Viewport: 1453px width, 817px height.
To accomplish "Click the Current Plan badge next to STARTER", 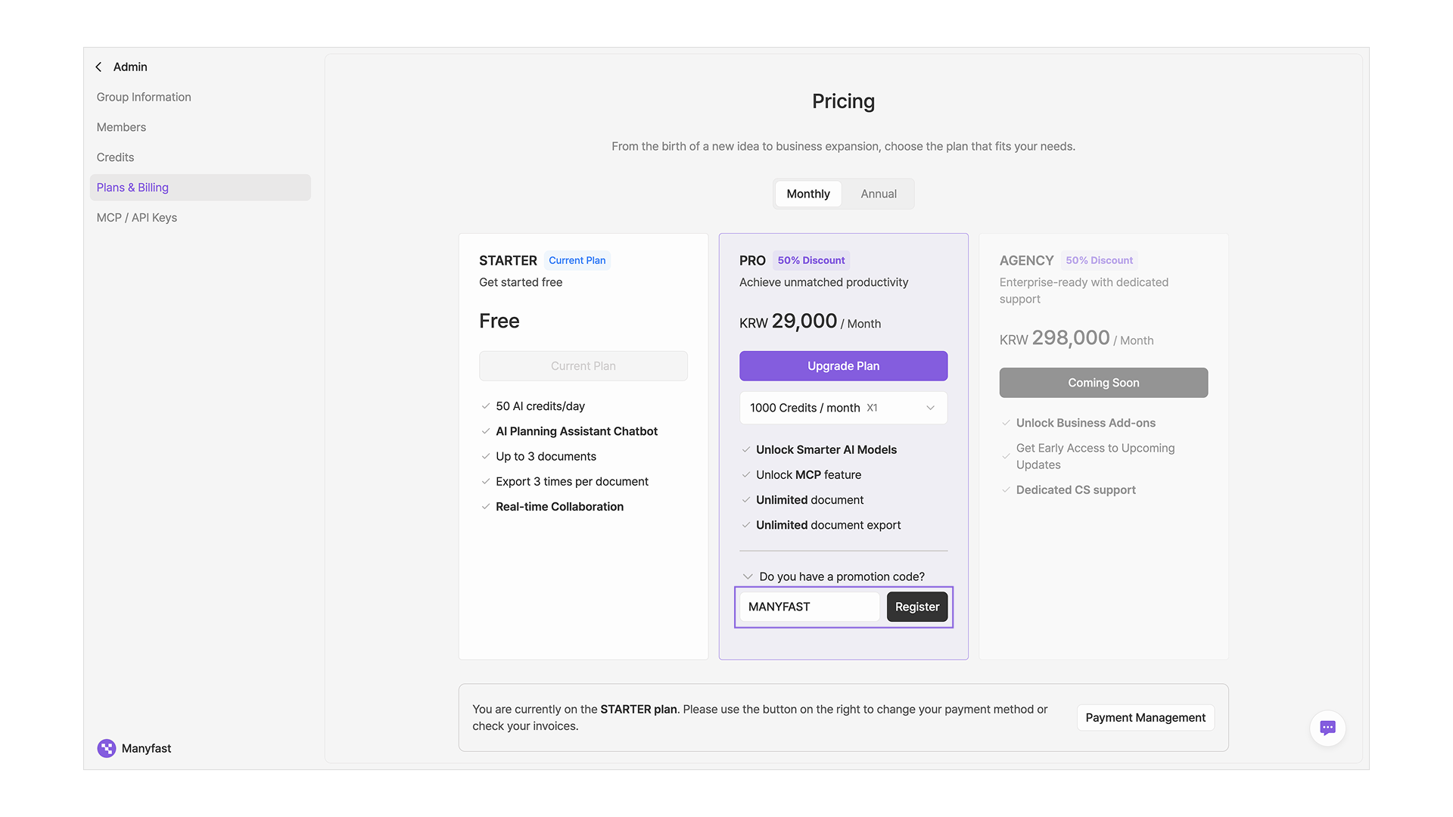I will [x=577, y=260].
